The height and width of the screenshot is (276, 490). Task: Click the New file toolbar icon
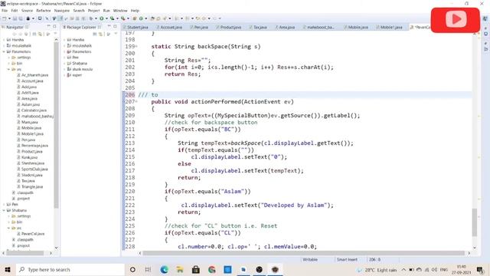click(x=5, y=18)
